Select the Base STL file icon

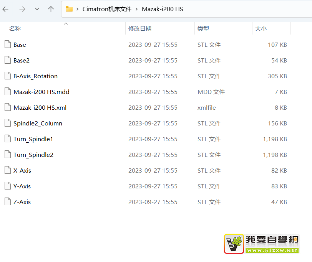pos(7,44)
